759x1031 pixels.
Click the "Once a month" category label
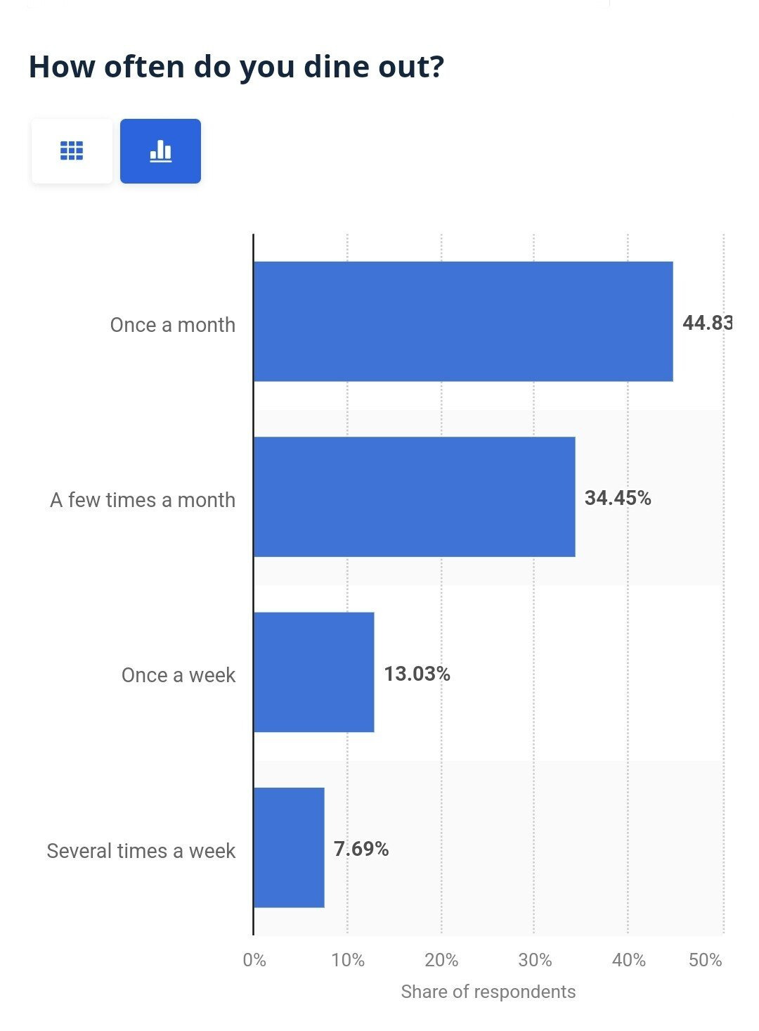click(173, 325)
